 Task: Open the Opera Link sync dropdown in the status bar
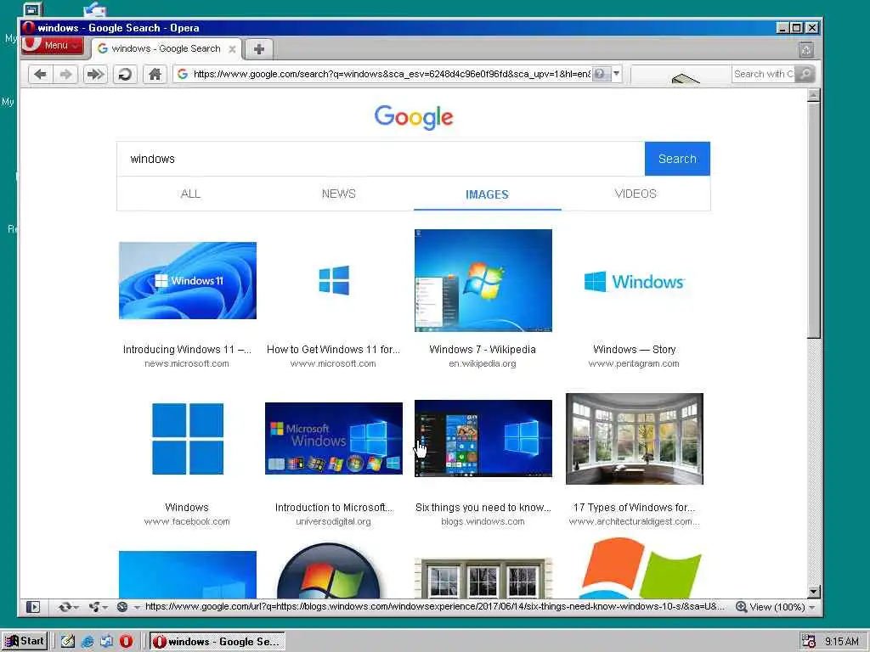click(x=68, y=607)
